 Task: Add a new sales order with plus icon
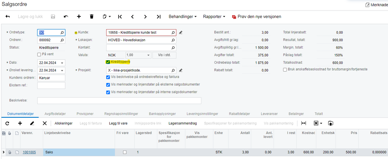click(x=79, y=17)
